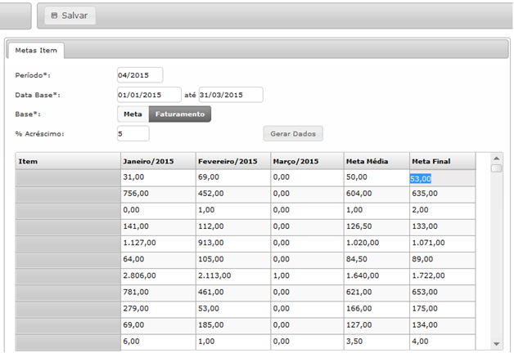Edit the Período field showing 04/2015
The height and width of the screenshot is (353, 514).
pyautogui.click(x=140, y=75)
